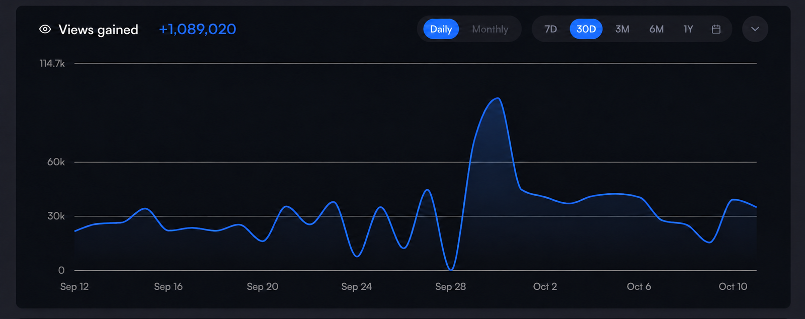This screenshot has width=805, height=319.
Task: Click the +1,089,020 total views value
Action: coord(197,29)
